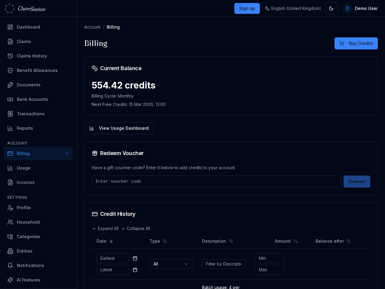Click the Profile user-pen icon
Viewport: 385px width, 289px height.
[x=10, y=208]
